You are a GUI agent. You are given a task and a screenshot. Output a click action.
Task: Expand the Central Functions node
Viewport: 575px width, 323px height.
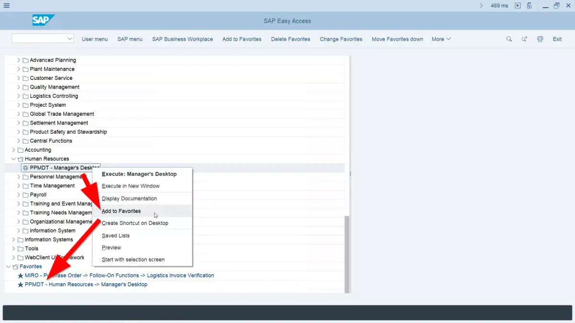click(x=19, y=141)
